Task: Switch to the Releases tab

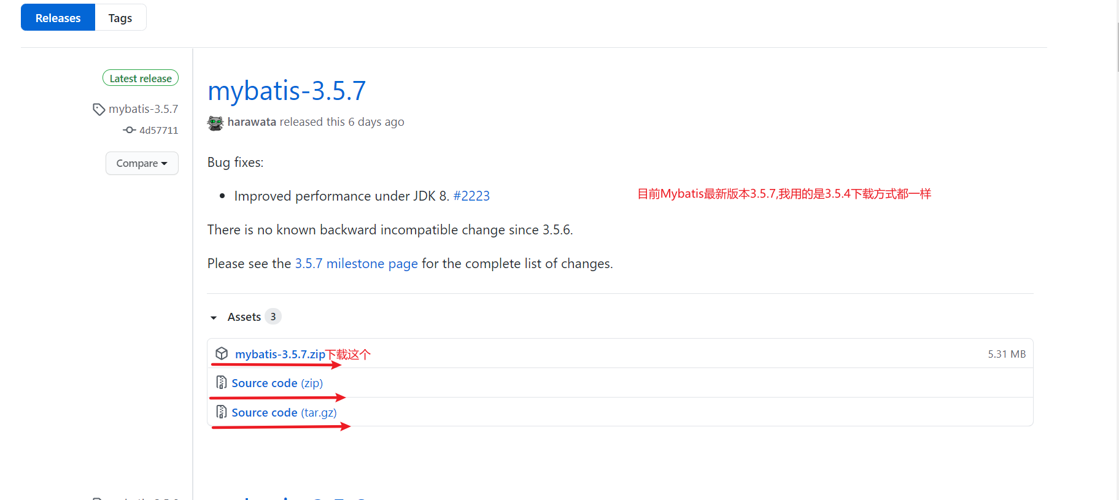Action: pyautogui.click(x=58, y=18)
